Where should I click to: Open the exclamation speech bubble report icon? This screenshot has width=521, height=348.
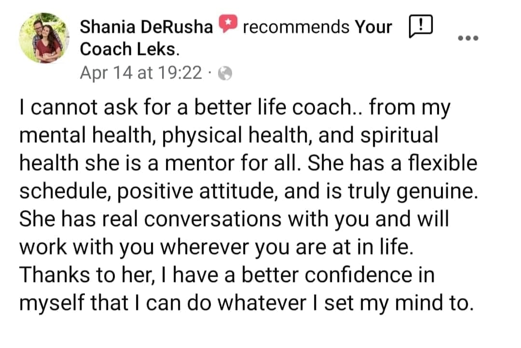pyautogui.click(x=420, y=26)
